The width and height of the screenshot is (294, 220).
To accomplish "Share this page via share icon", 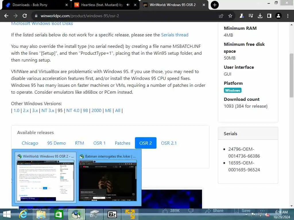I will click(x=221, y=16).
